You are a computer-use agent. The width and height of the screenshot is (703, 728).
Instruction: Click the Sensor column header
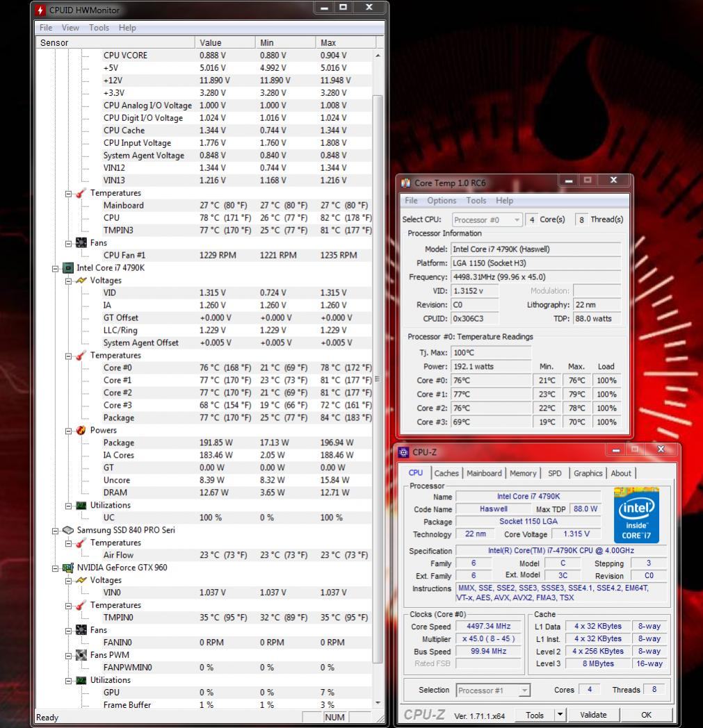(x=115, y=42)
